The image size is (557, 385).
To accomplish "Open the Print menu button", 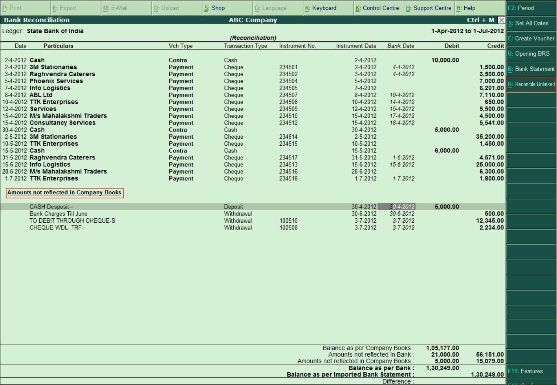I will pos(25,8).
